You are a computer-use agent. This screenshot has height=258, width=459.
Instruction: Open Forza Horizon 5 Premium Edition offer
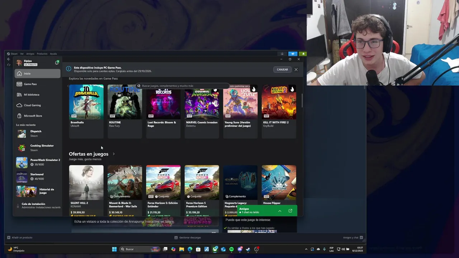202,190
